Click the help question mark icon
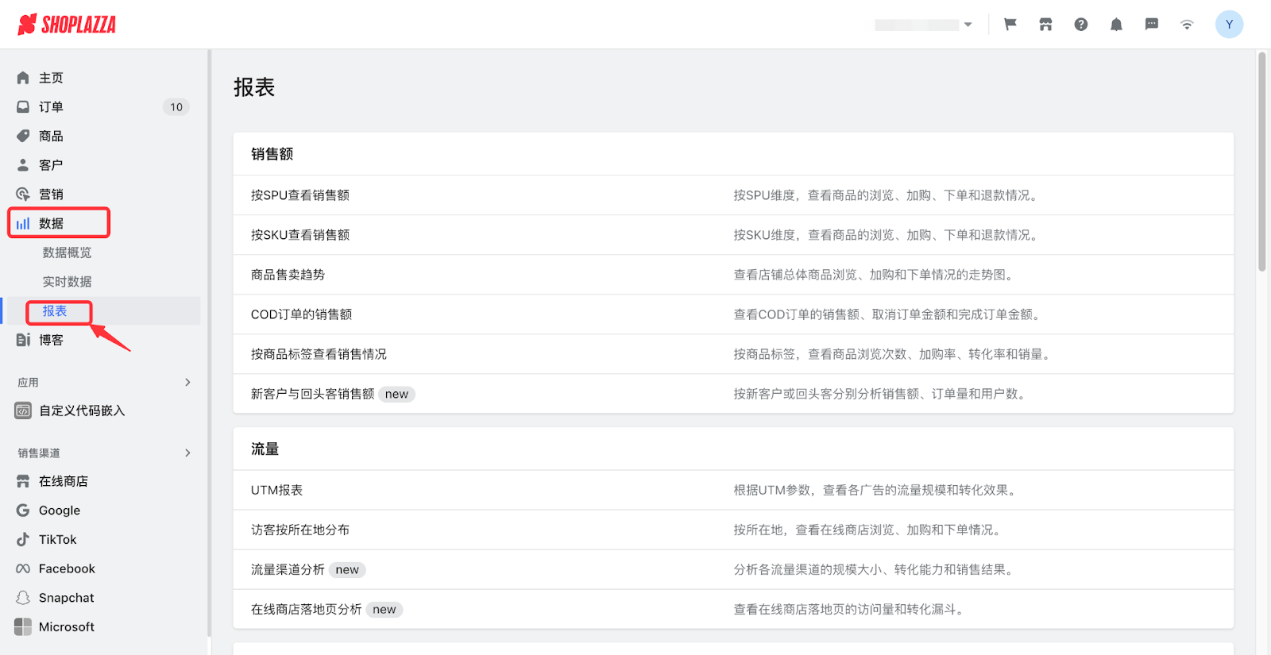Image resolution: width=1271 pixels, height=655 pixels. coord(1081,25)
